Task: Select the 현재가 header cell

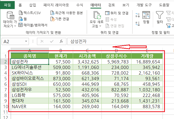Action: [61, 56]
